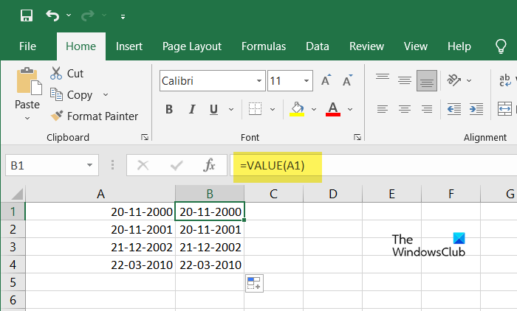Screen dimensions: 517x311
Task: Toggle Italic formatting
Action: click(x=192, y=109)
